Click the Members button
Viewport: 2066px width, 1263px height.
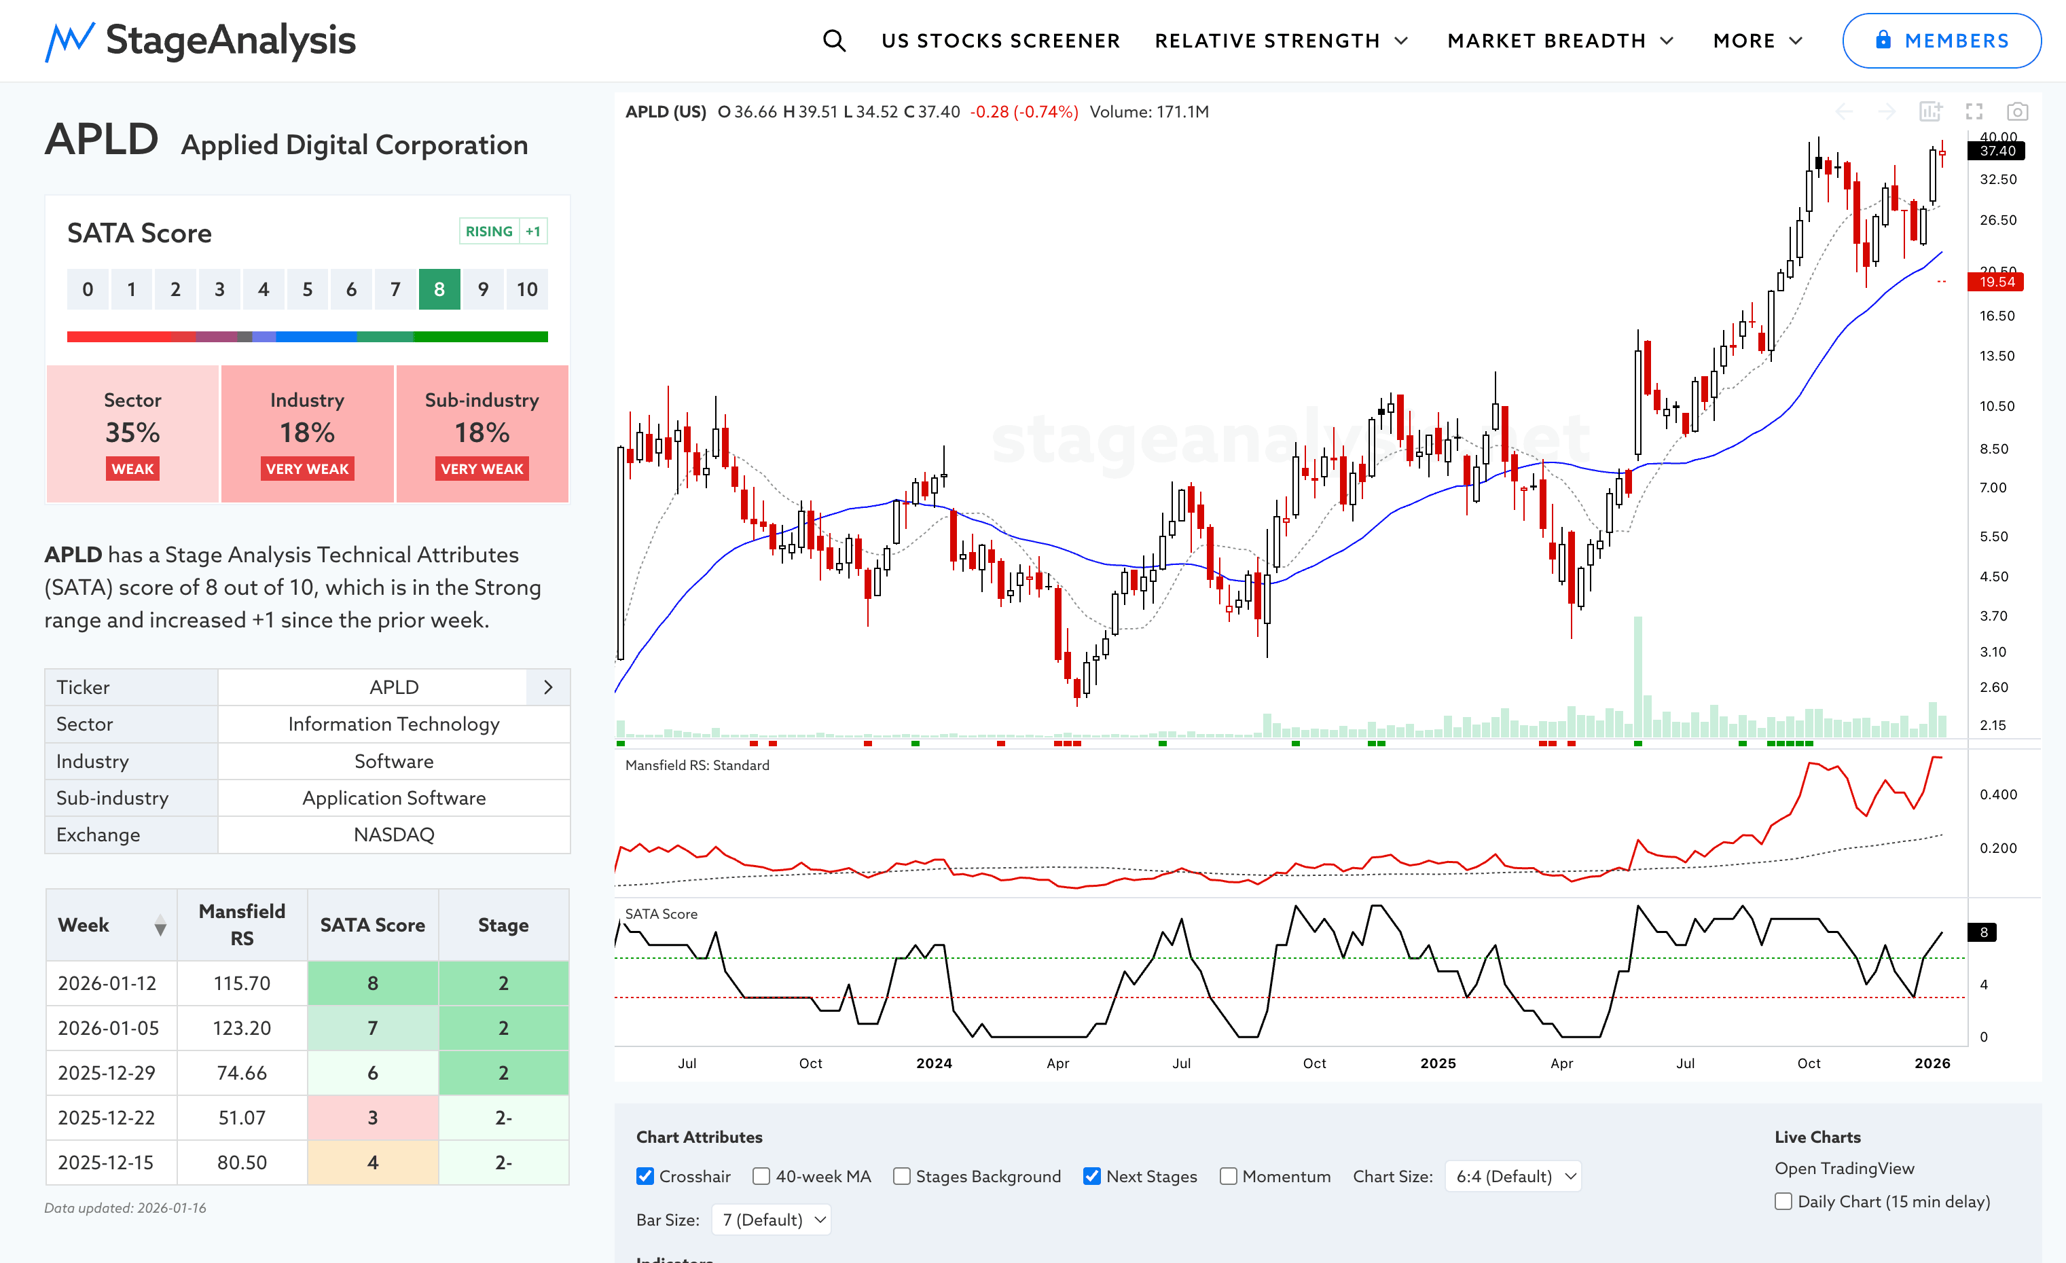(x=1941, y=40)
